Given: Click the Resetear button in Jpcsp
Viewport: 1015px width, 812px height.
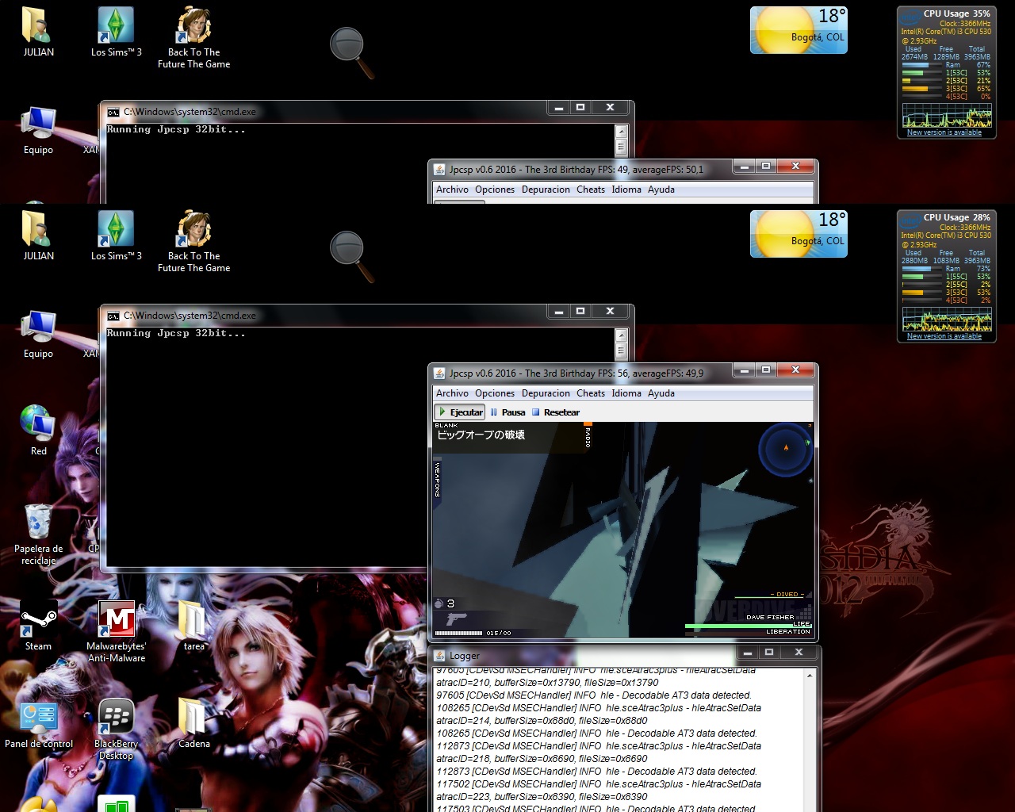Looking at the screenshot, I should pos(555,412).
